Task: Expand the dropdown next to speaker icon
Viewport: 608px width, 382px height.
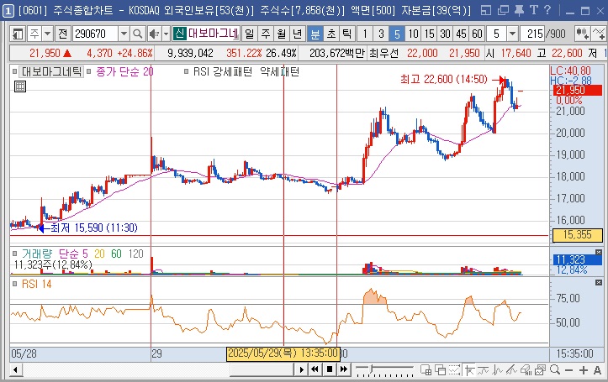Action: pyautogui.click(x=166, y=34)
